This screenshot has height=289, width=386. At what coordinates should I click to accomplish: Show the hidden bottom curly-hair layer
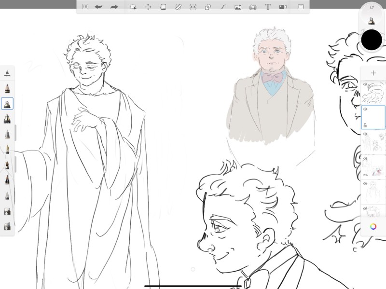coord(365,208)
